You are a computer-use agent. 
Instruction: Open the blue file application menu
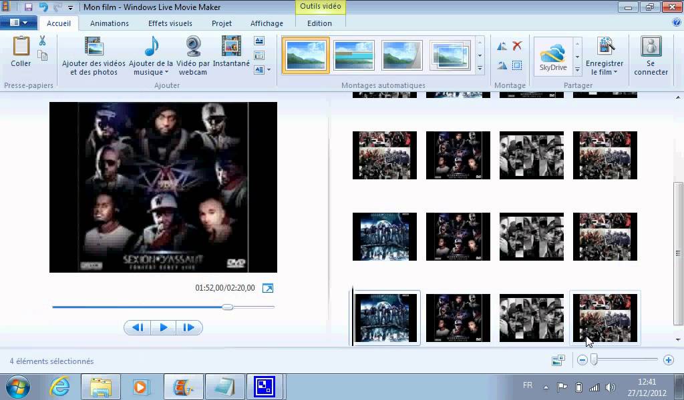(x=18, y=23)
